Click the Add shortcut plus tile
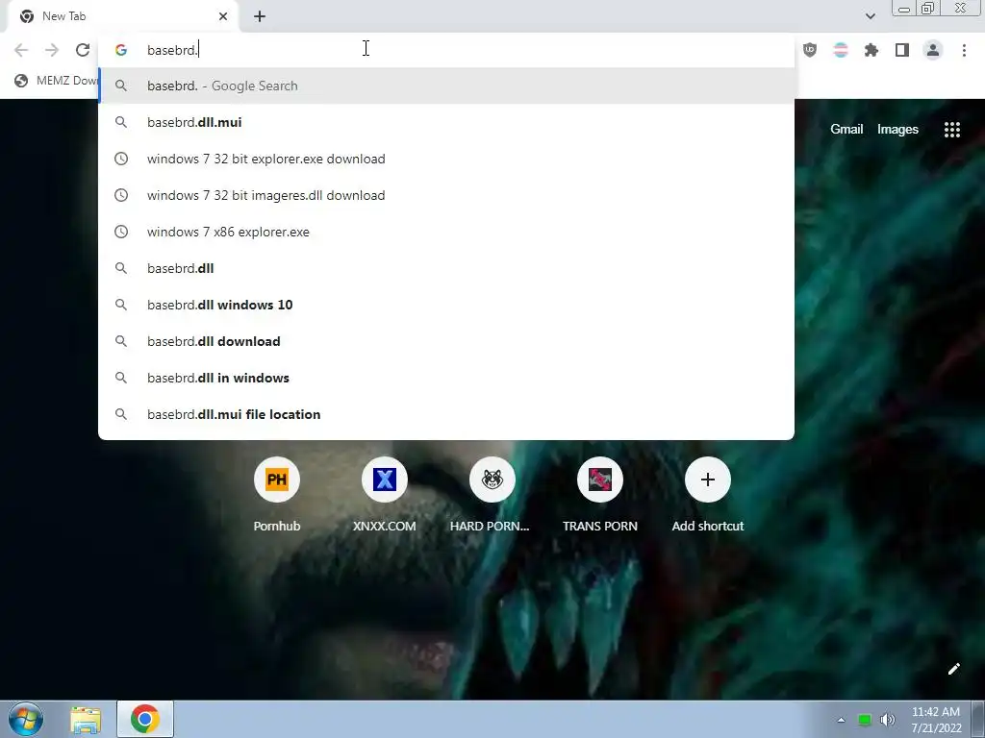 click(708, 497)
